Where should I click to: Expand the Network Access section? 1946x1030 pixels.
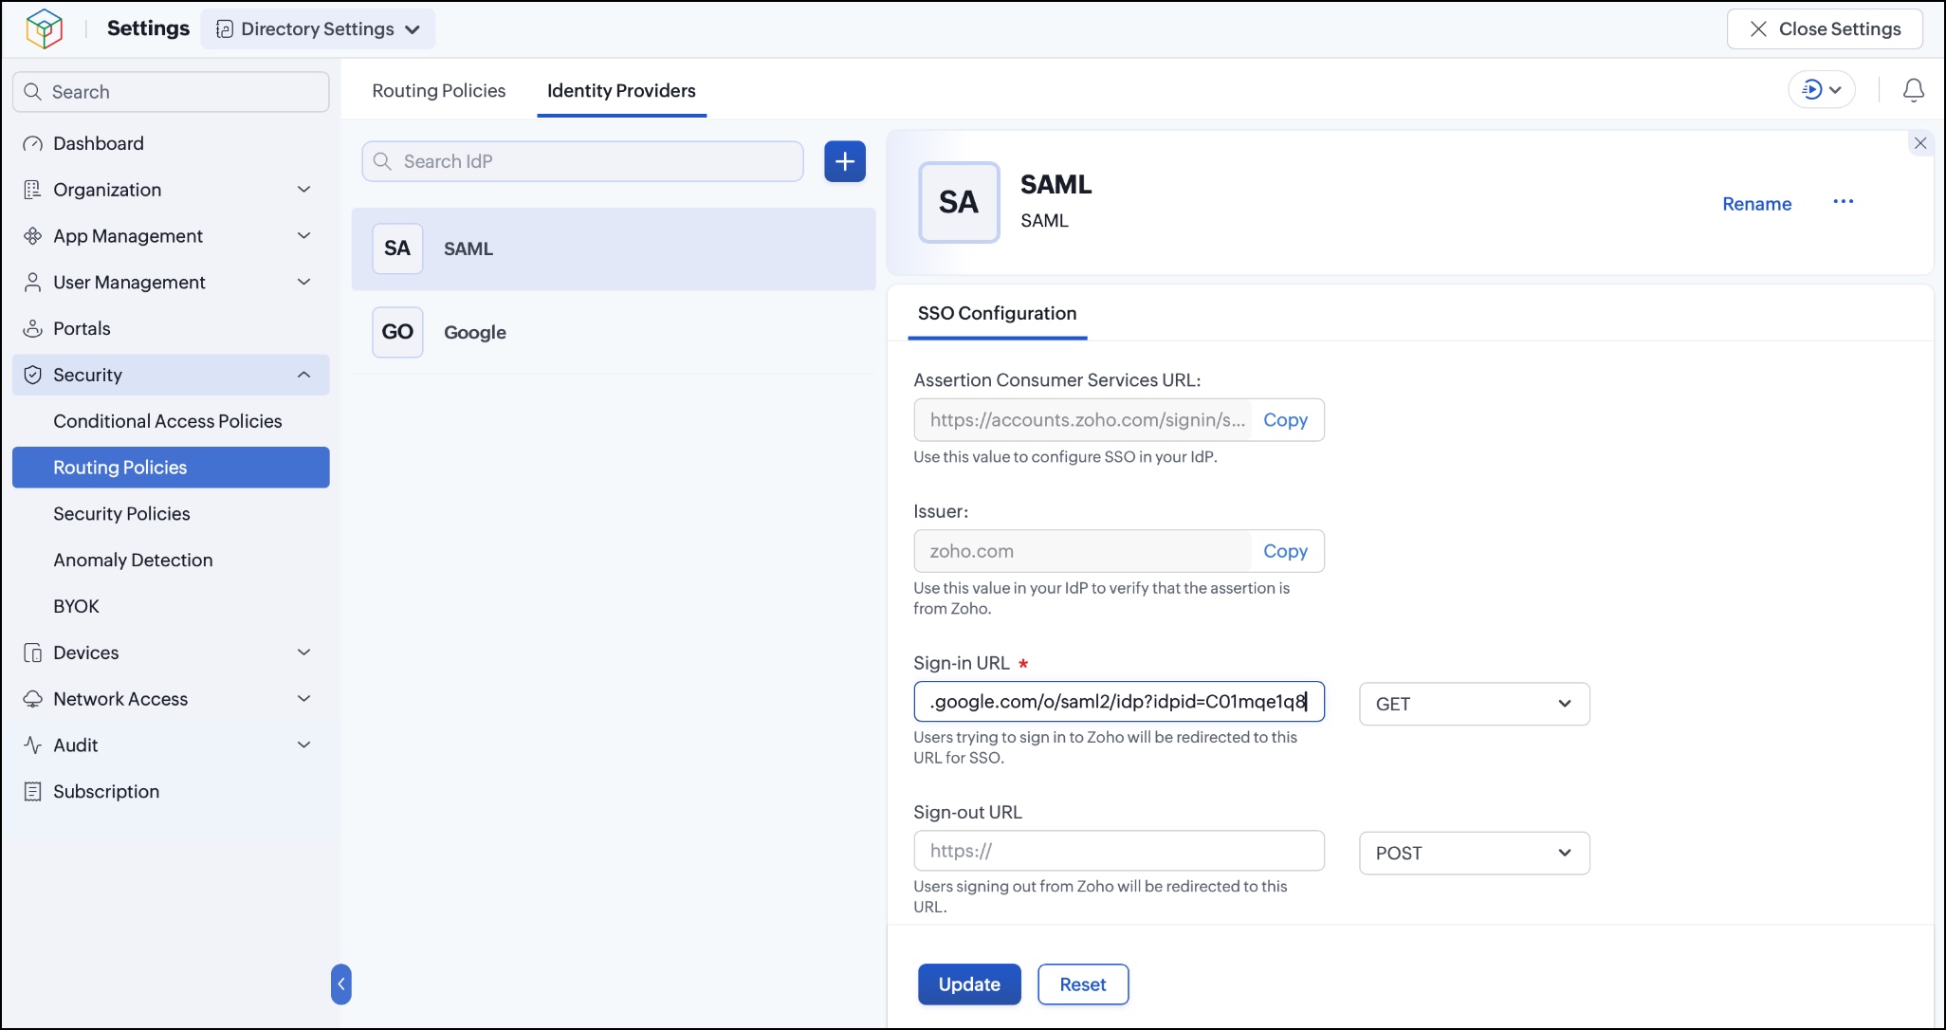coord(304,699)
